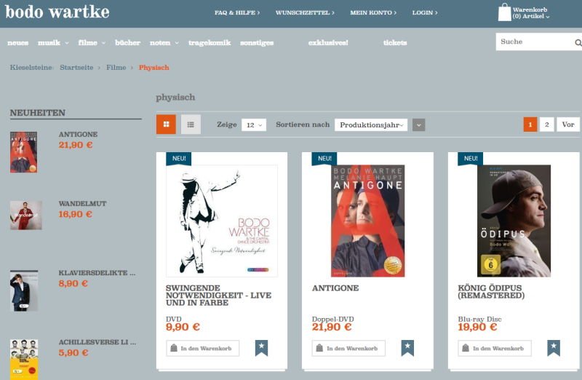Viewport: 582px width, 380px height.
Task: Go to Kieselsteine breadcrumb link
Action: pos(31,68)
